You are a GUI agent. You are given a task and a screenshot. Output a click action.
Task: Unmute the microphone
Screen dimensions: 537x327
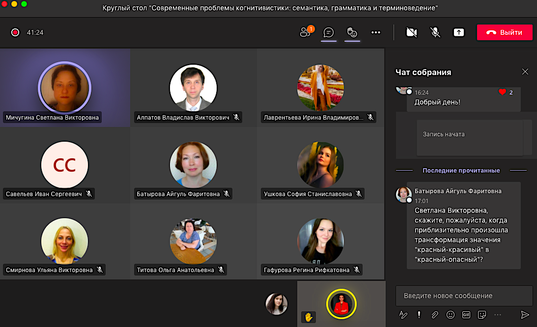pos(435,32)
